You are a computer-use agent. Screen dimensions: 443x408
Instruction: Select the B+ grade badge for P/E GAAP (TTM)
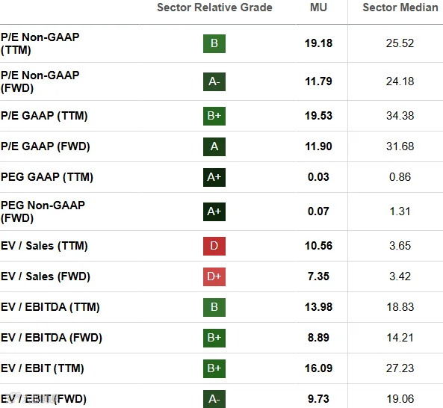tap(214, 116)
